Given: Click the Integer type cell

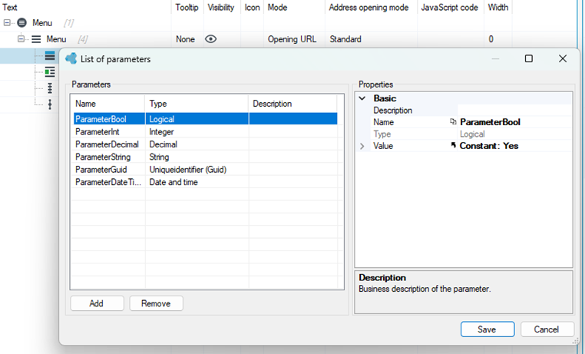Looking at the screenshot, I should [x=197, y=131].
